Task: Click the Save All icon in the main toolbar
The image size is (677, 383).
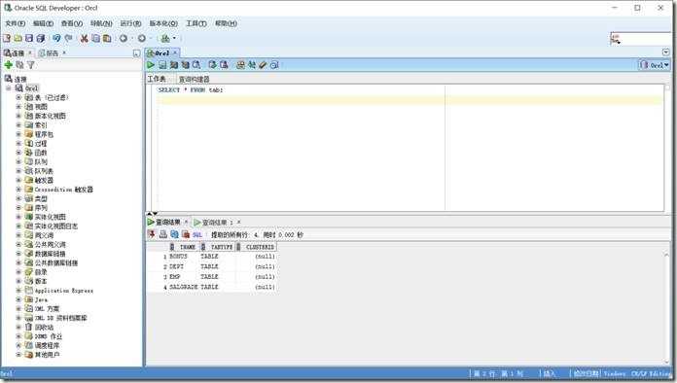Action: [x=41, y=38]
